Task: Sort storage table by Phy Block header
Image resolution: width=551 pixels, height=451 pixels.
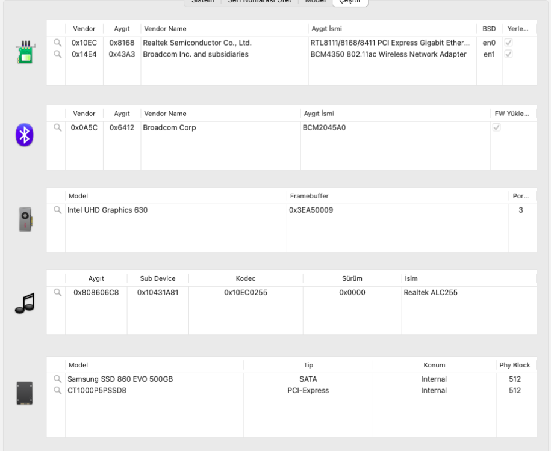Action: 515,365
